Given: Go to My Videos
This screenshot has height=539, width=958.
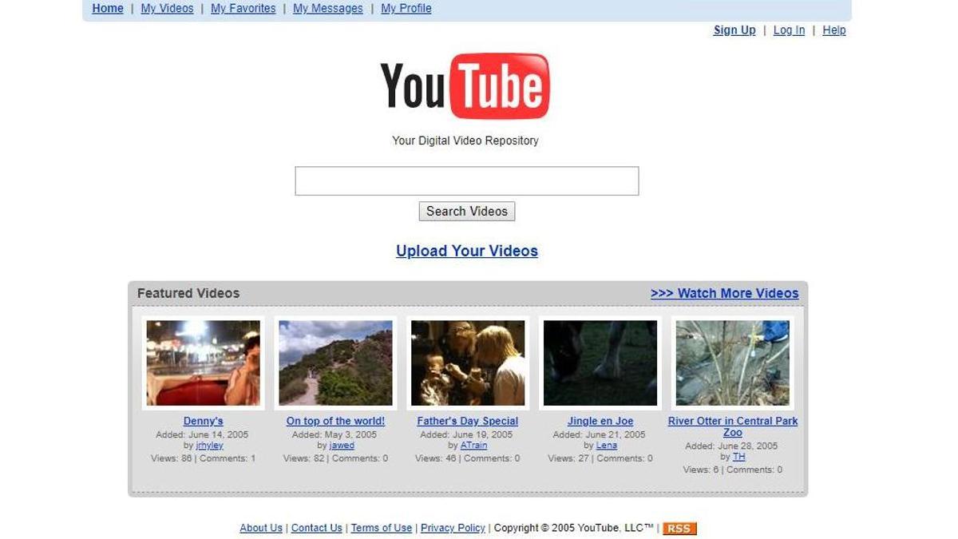Looking at the screenshot, I should pyautogui.click(x=167, y=9).
